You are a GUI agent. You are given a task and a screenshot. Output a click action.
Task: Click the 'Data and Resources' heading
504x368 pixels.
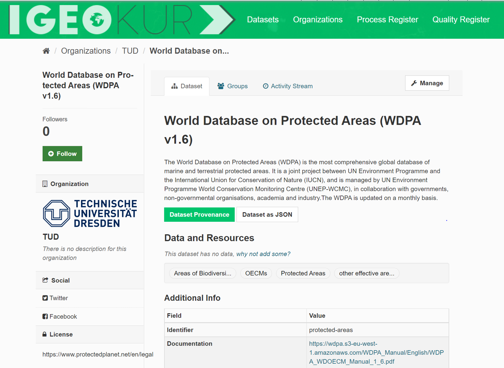point(209,238)
